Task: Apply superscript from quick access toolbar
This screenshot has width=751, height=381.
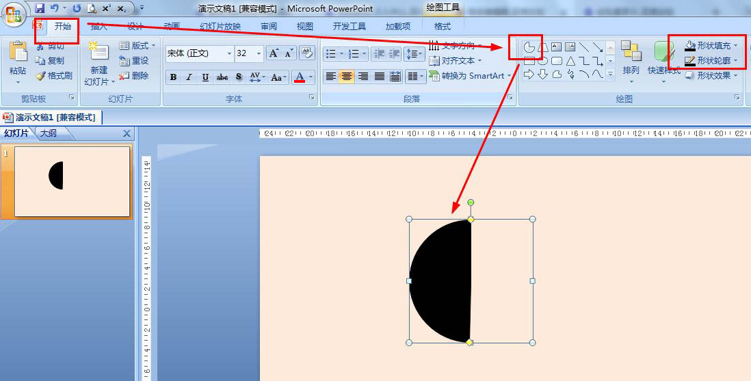Action: [x=107, y=8]
